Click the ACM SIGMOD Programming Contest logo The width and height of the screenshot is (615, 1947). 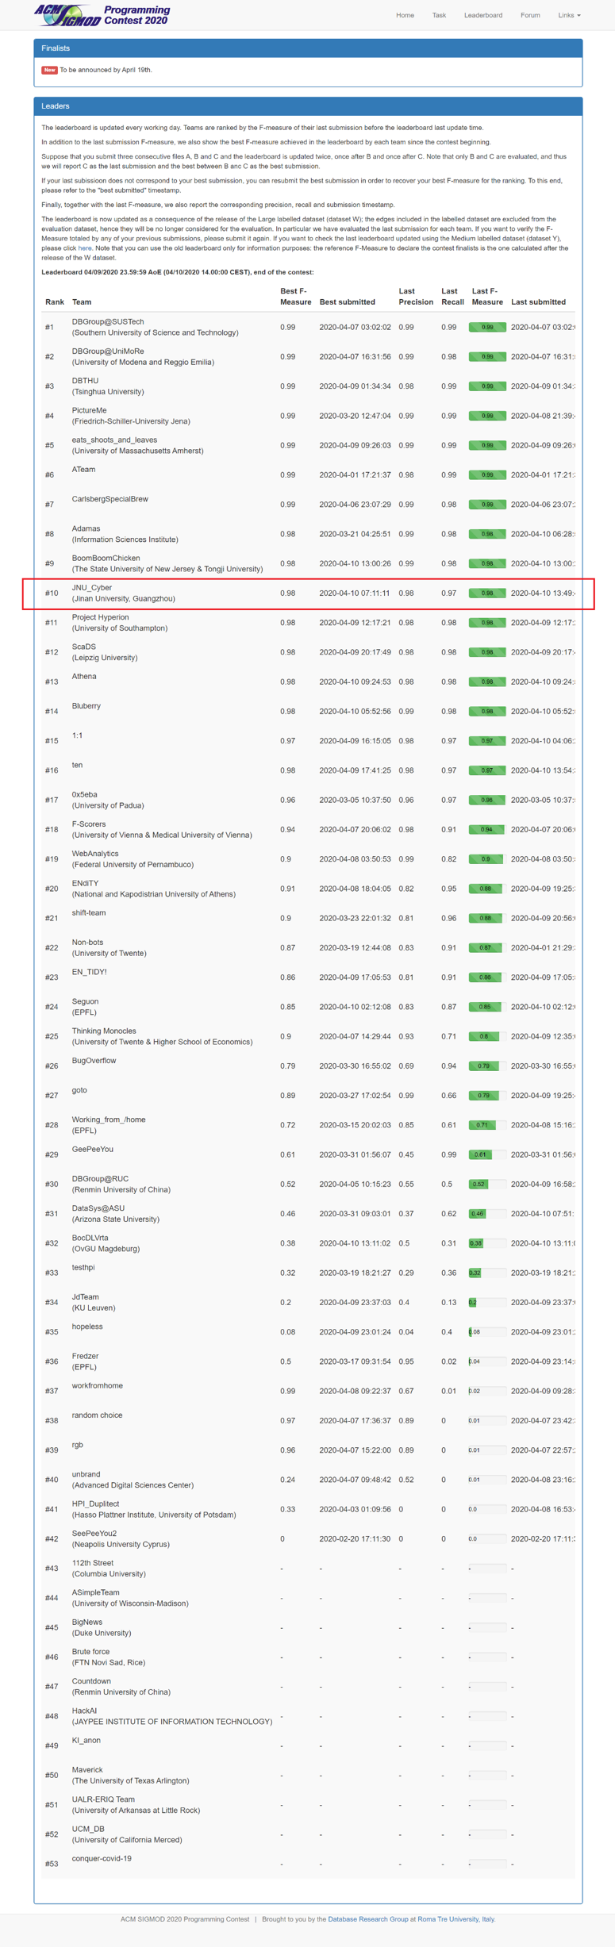[102, 14]
